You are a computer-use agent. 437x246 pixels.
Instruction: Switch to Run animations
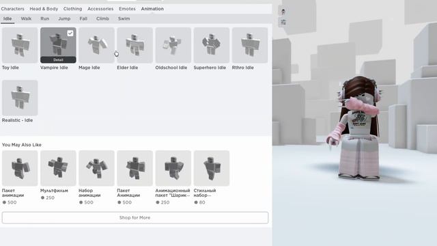click(44, 18)
